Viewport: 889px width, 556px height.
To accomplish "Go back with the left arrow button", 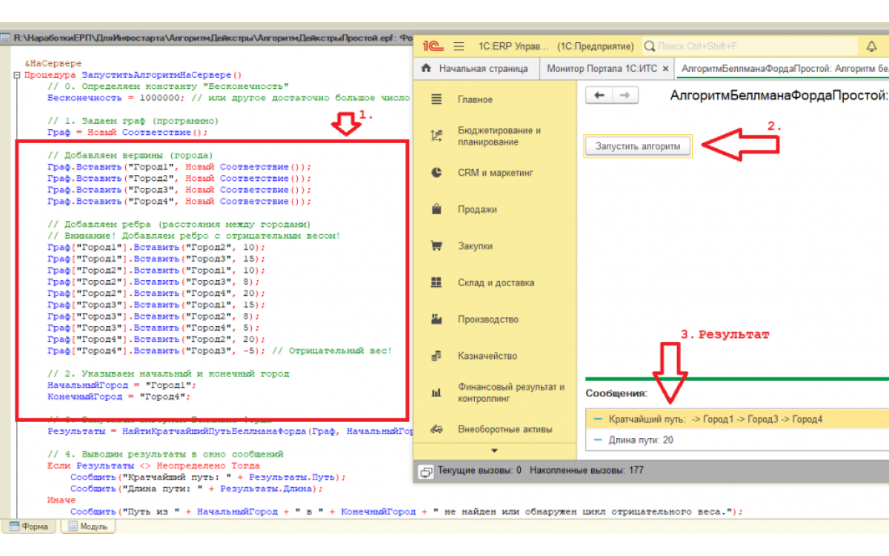I will pos(599,96).
